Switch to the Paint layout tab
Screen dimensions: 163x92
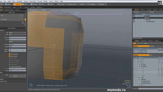pos(14,7)
